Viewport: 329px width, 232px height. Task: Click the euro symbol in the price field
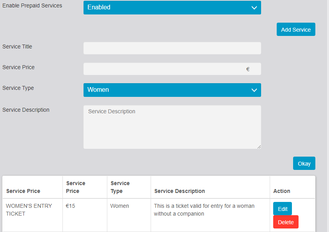pos(248,69)
